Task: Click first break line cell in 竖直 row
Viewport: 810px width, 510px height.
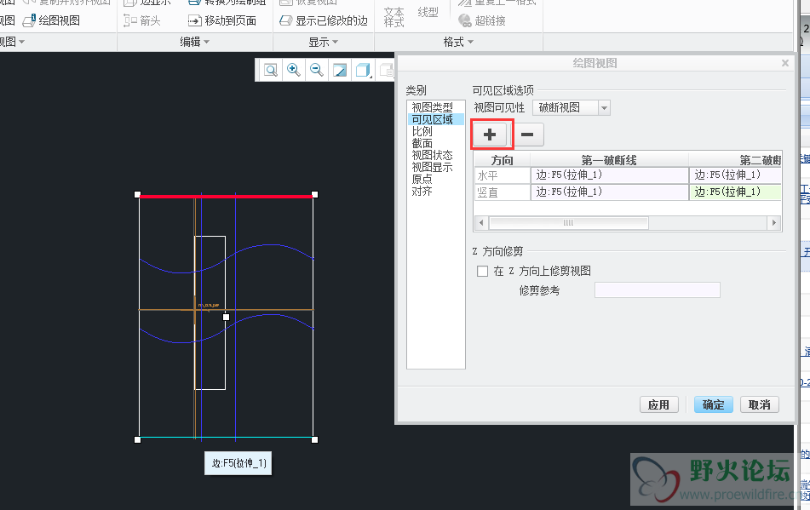Action: click(609, 192)
